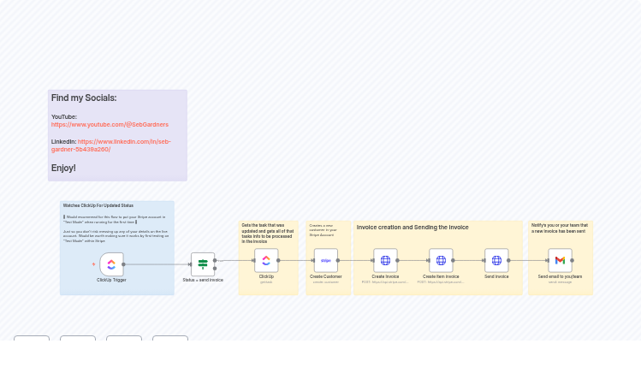Screen dimensions: 641x385
Task: Click connection line between ClickUp Trigger and Status node
Action: click(x=156, y=264)
